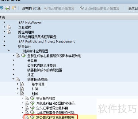
Task: Select SAP Portfolio and Project Management item
Action: [47, 42]
